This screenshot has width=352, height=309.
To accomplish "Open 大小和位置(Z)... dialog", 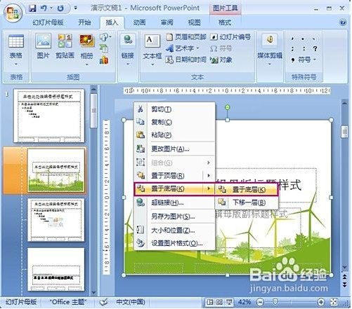I will pos(174,231).
